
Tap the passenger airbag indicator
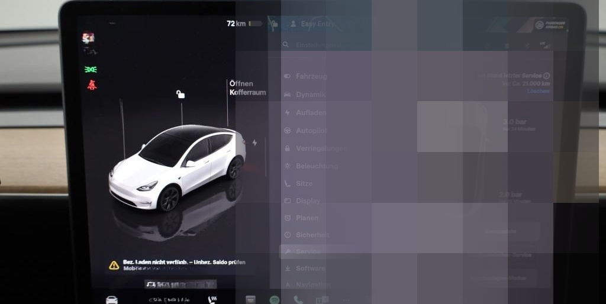click(x=550, y=25)
